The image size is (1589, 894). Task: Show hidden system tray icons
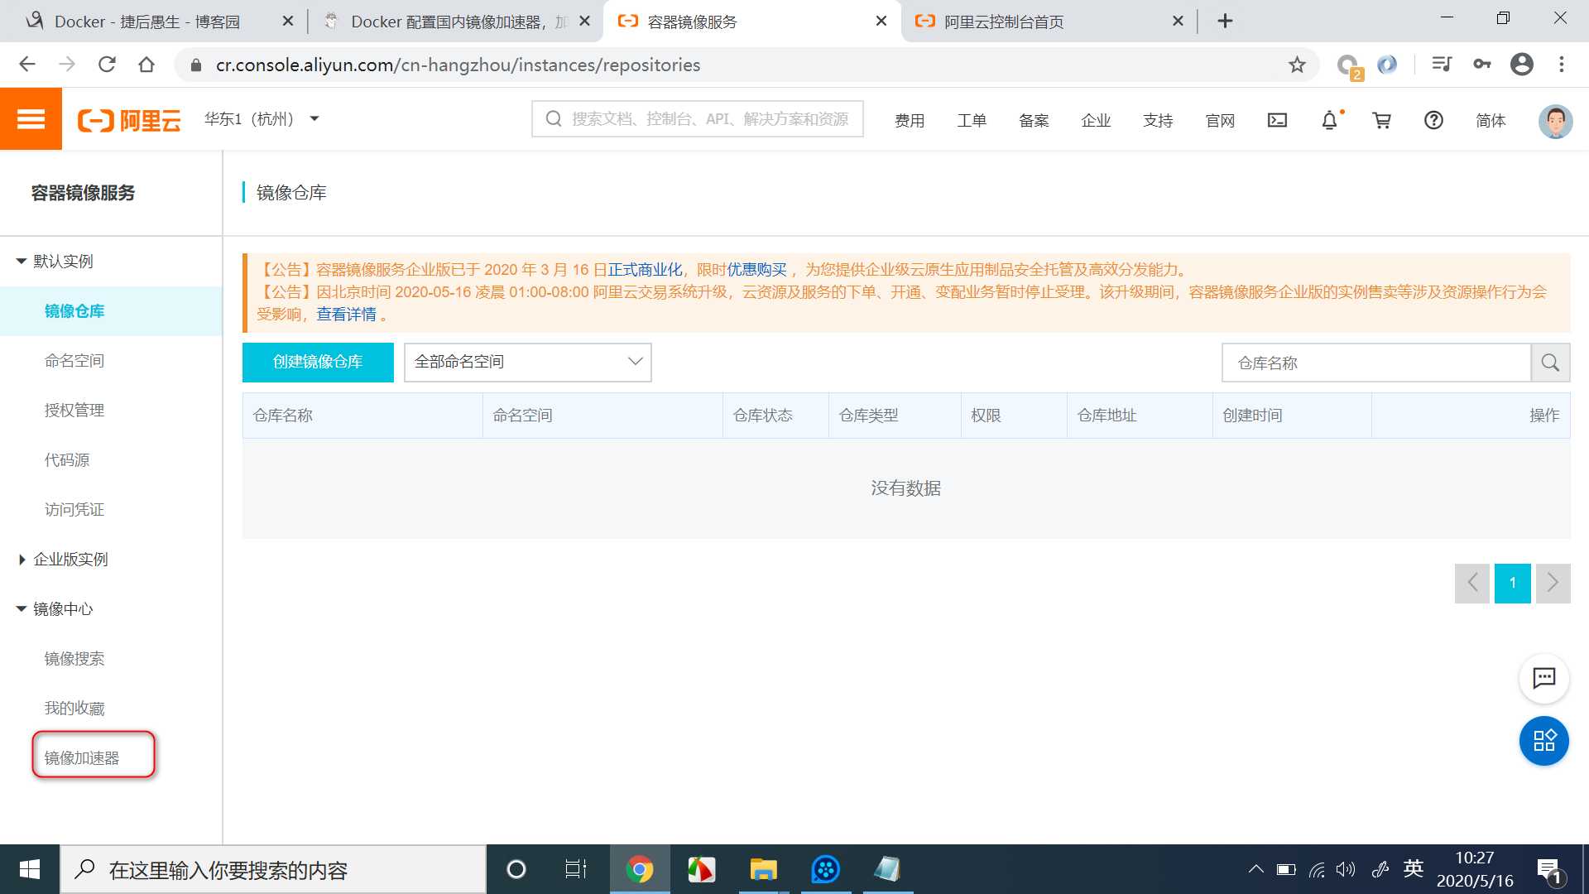tap(1255, 869)
